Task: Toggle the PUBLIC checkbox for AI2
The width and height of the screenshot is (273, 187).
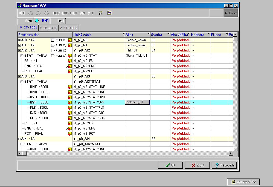Action: (53, 50)
